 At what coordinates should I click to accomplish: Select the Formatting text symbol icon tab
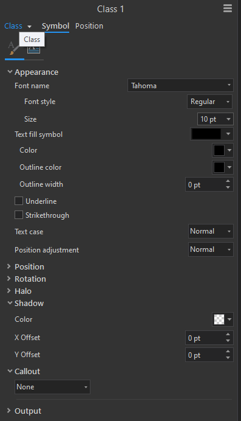pos(34,49)
